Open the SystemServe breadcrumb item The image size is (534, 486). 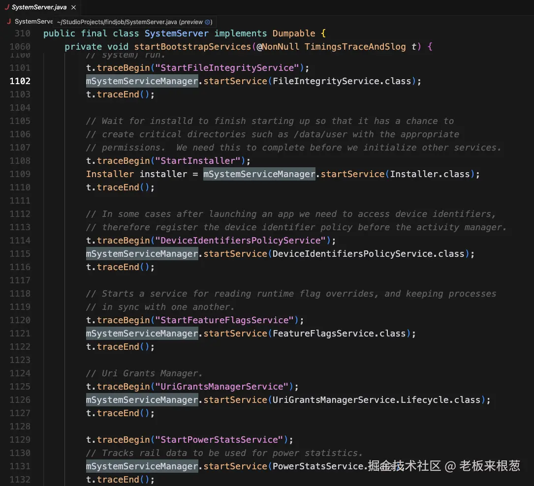(x=34, y=22)
